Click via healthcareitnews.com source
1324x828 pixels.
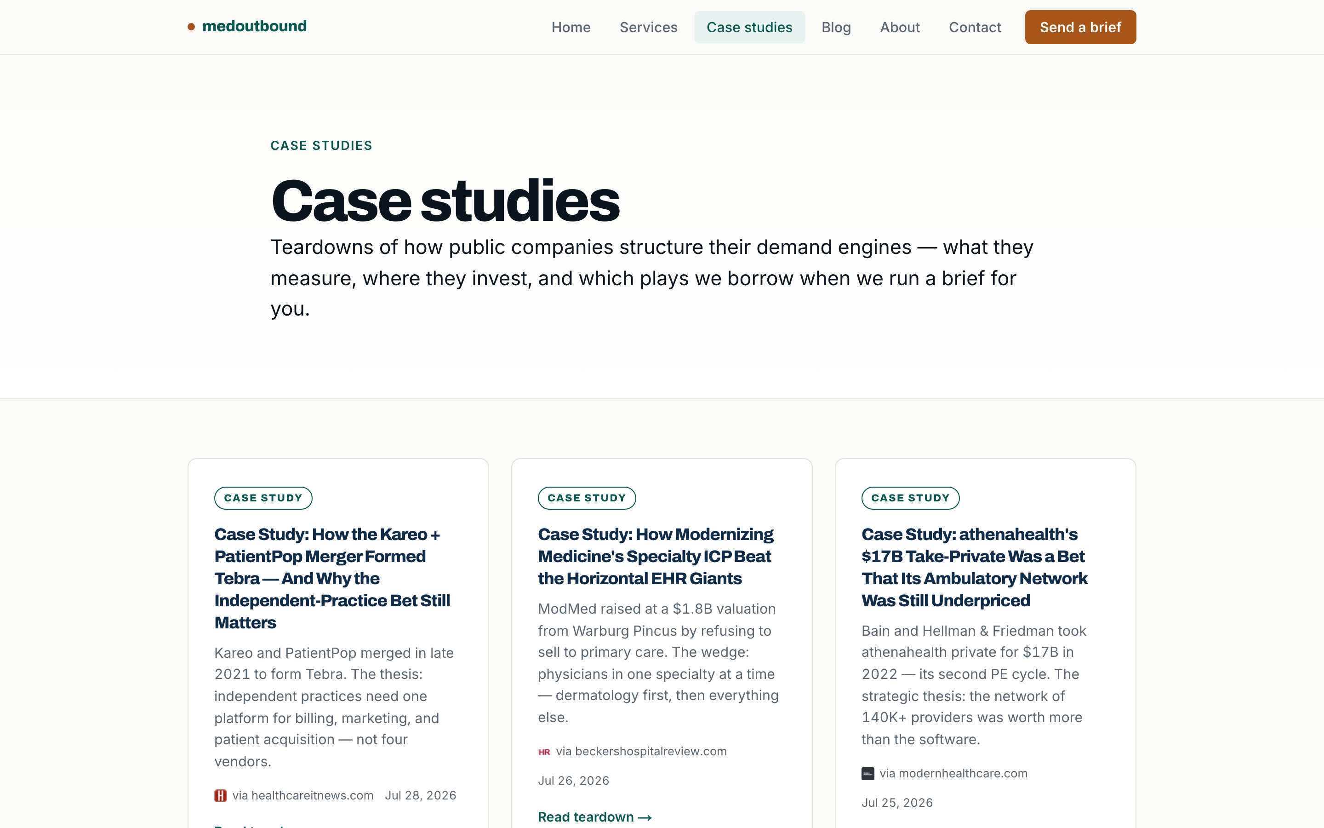click(x=302, y=796)
